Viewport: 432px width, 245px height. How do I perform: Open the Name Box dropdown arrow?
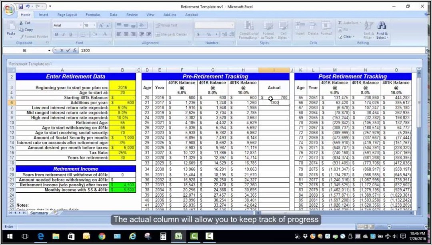tap(50, 51)
